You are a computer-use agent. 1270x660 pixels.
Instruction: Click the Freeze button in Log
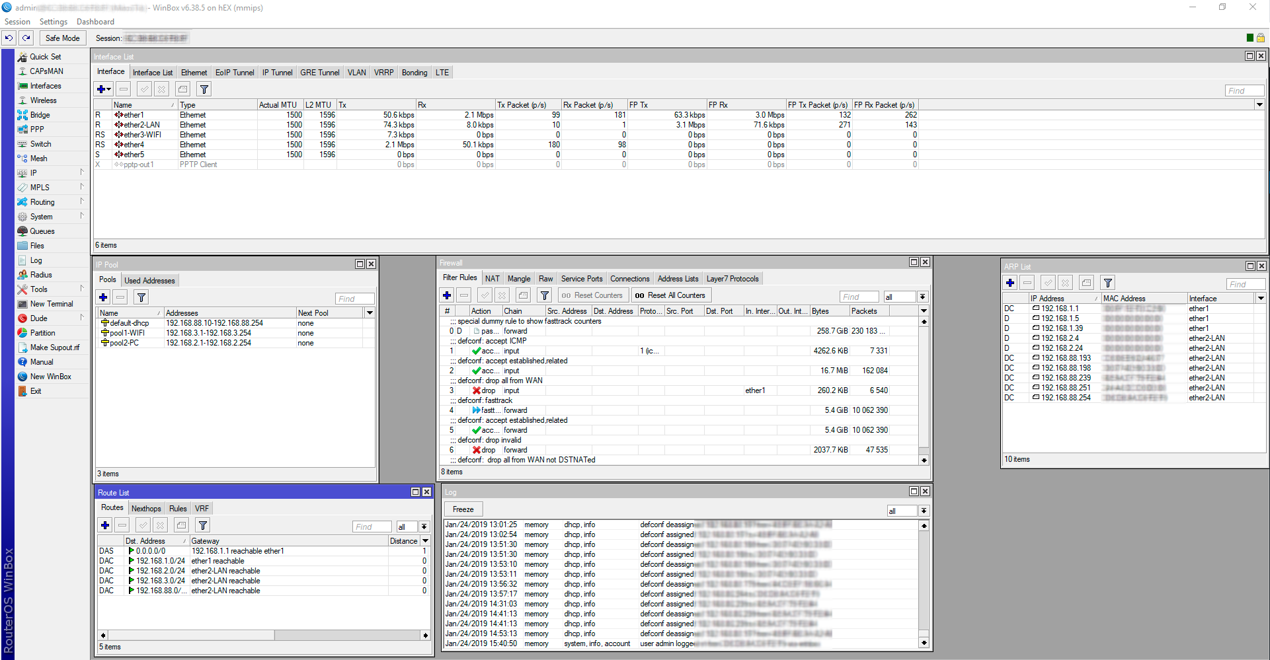(463, 509)
